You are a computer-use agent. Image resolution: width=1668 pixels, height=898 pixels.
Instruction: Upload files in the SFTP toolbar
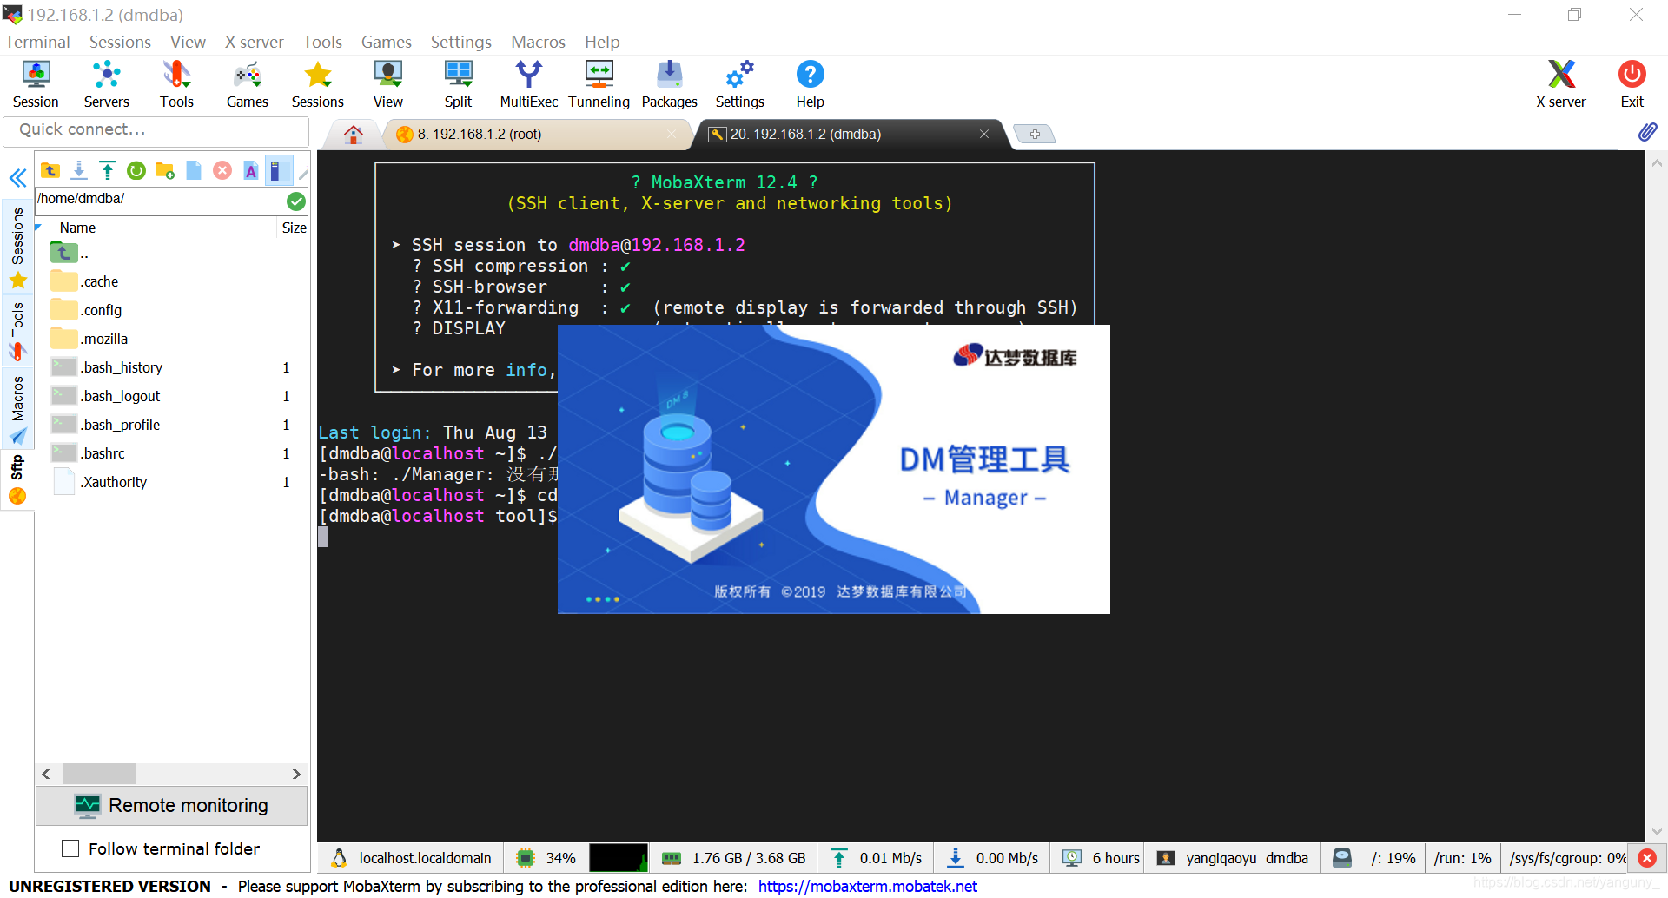[x=108, y=170]
